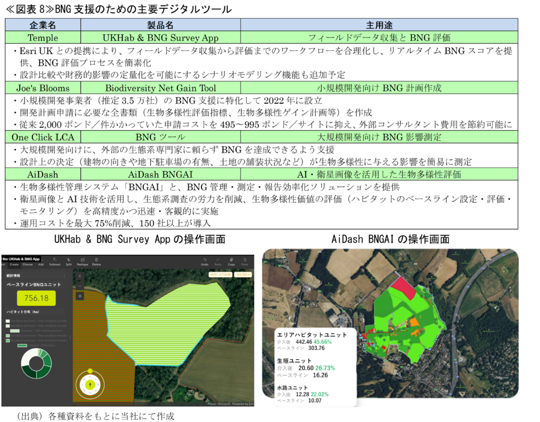Click the Grassland neutral grassland legend swatch
Screen dimensions: 540x422
[15, 331]
